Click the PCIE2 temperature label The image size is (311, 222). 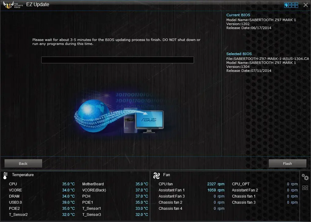[x=14, y=209]
